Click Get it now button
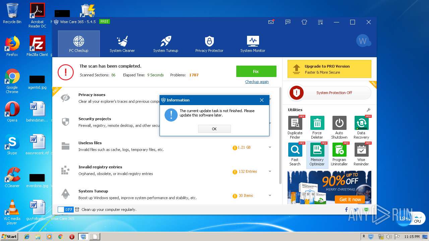Image resolution: width=429 pixels, height=241 pixels. coord(350,199)
